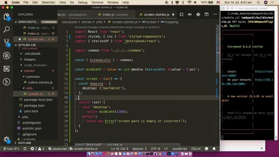Change JavaScript language mode in status bar
This screenshot has width=279, height=157.
180,149
